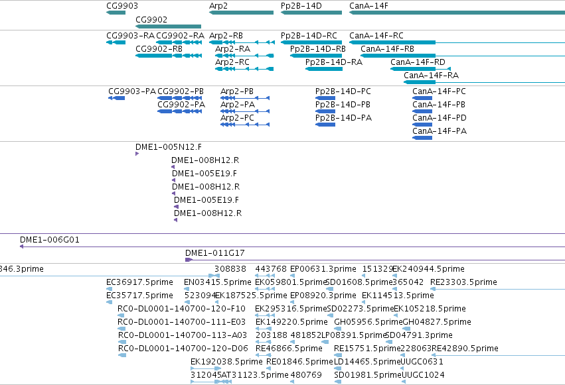Click the Arp2-PC protein
The width and height of the screenshot is (565, 385).
[x=245, y=125]
